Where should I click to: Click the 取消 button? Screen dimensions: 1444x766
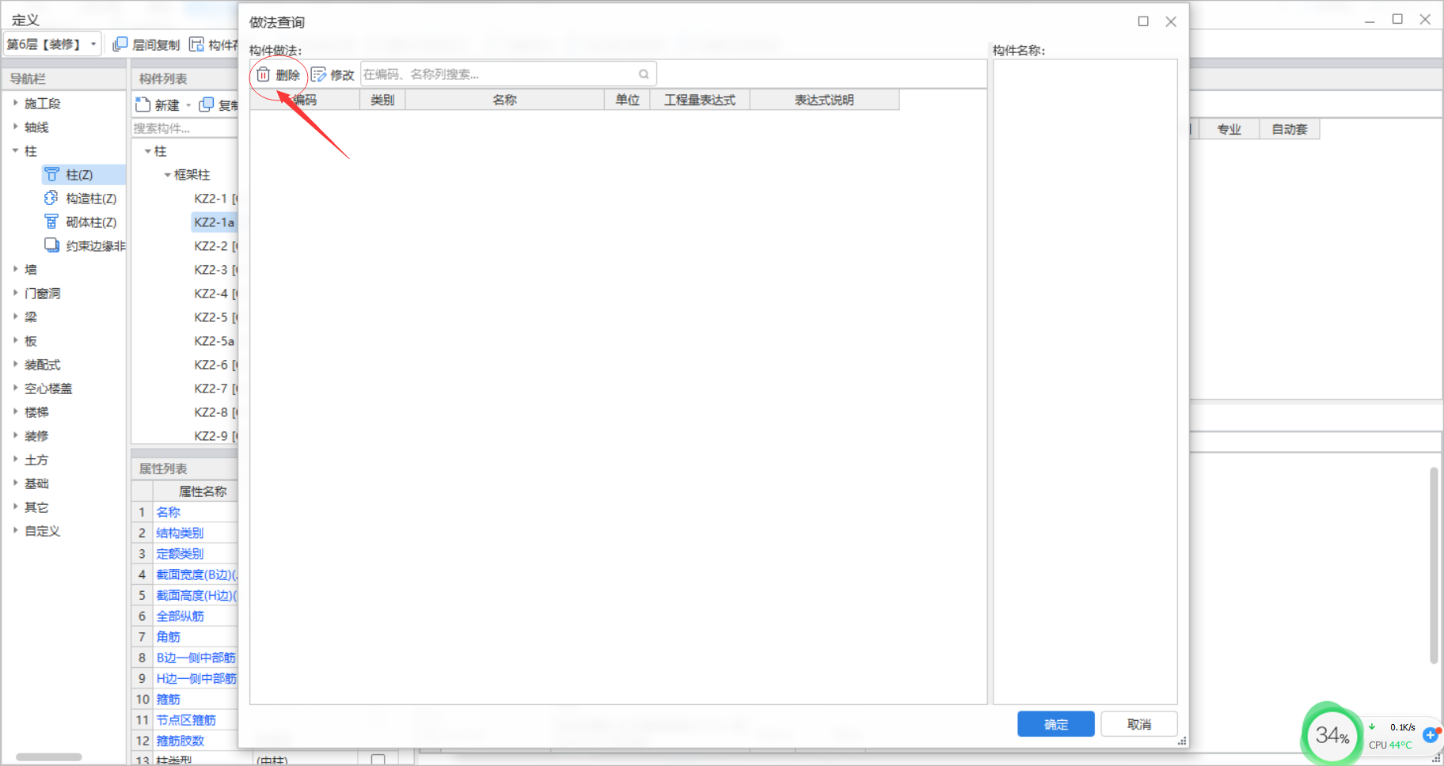click(1139, 724)
